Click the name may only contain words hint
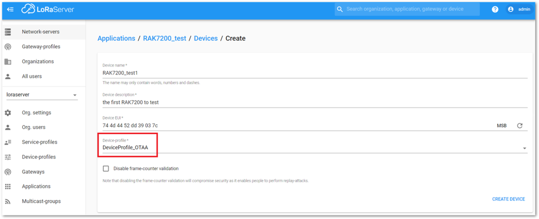The image size is (539, 219). tap(151, 82)
